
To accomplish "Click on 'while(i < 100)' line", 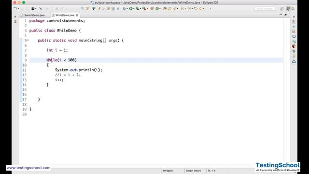I will [x=61, y=60].
